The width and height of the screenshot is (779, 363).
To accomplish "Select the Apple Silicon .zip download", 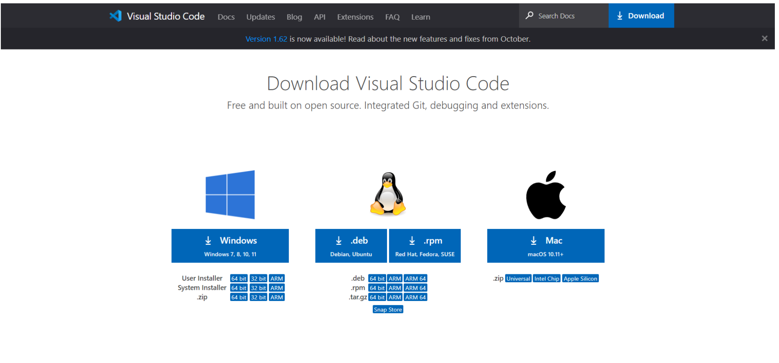I will pos(580,279).
